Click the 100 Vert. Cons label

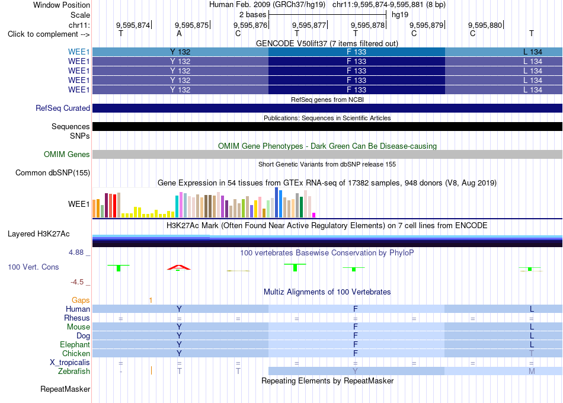tap(33, 267)
